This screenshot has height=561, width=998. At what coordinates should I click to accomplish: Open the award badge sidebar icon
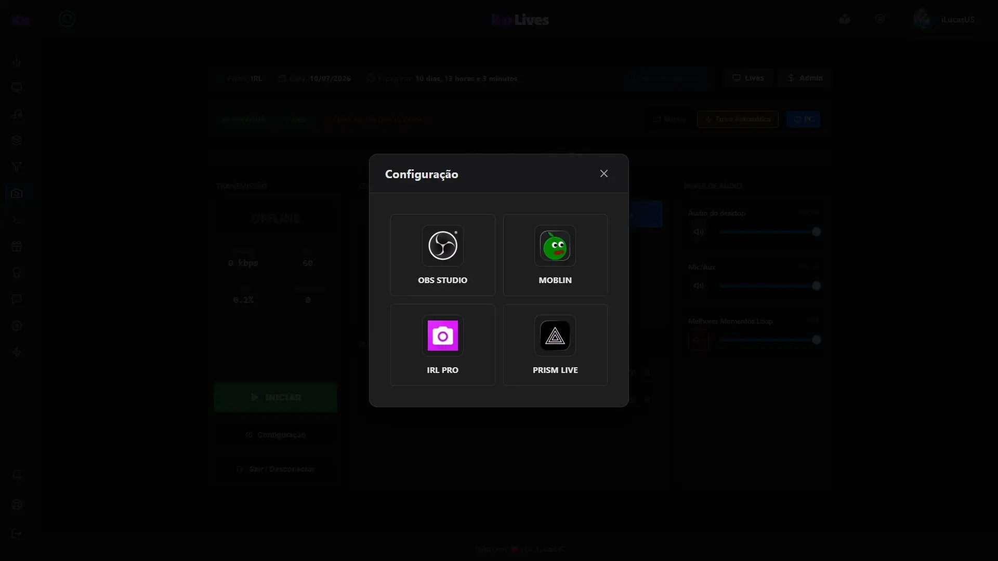(x=17, y=273)
